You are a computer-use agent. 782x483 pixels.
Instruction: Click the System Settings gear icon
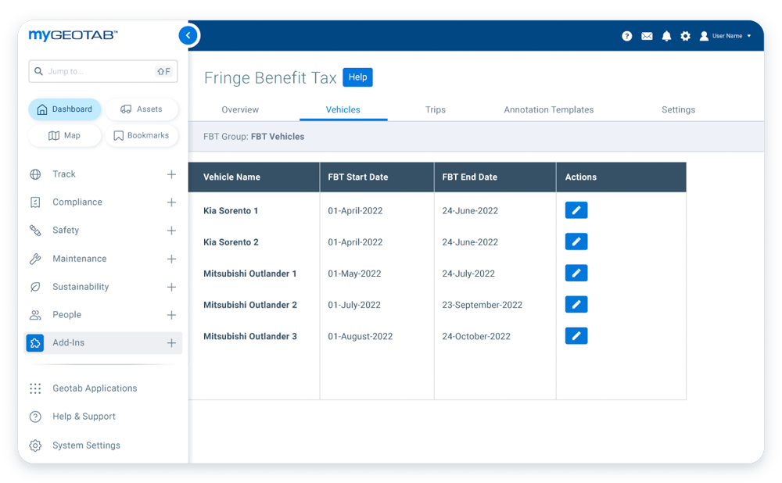click(x=35, y=445)
